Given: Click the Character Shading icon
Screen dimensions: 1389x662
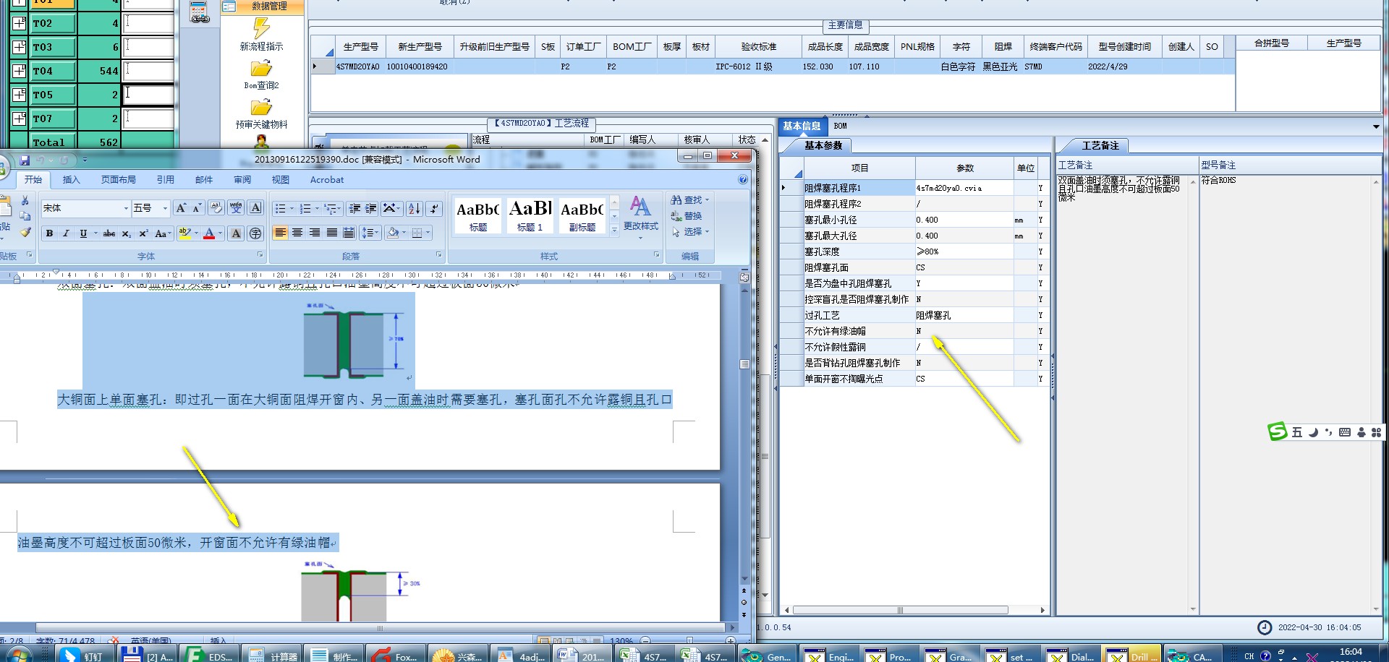Looking at the screenshot, I should [x=236, y=233].
